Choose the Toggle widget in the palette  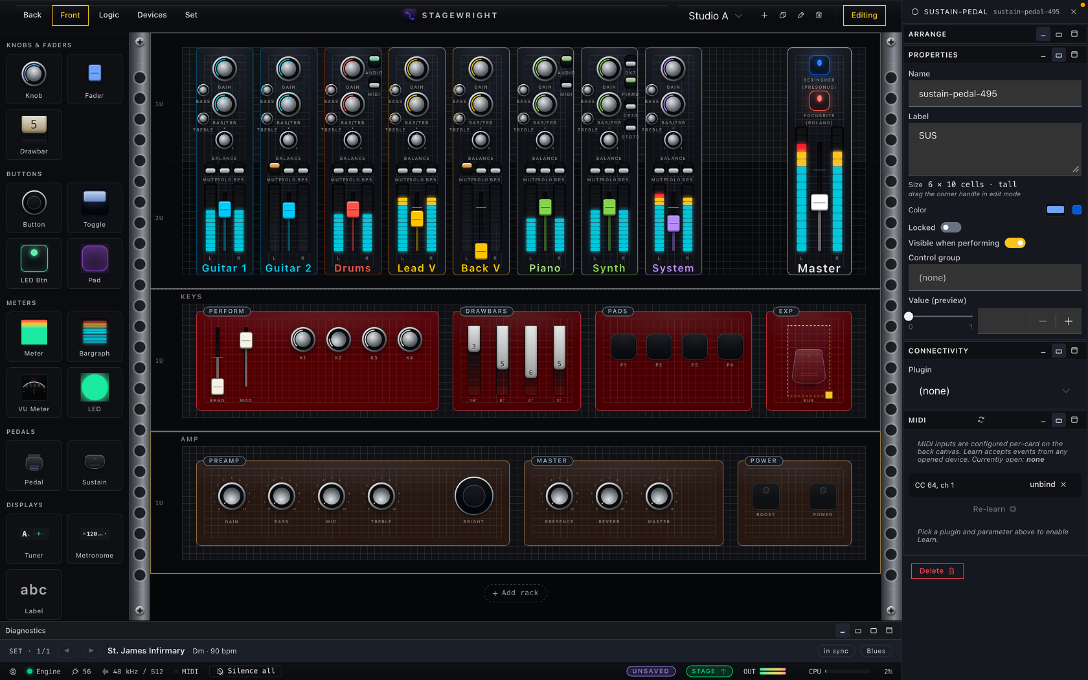point(95,208)
